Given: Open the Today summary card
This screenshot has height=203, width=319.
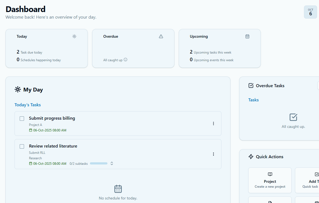Looking at the screenshot, I should 46,48.
